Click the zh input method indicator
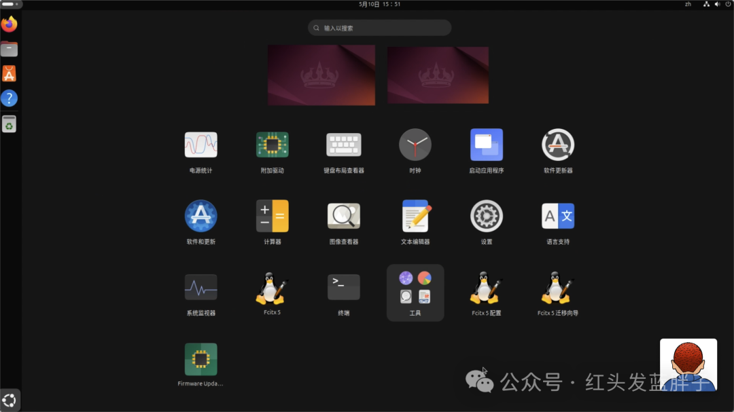Screen dimensions: 734x412 coord(687,4)
